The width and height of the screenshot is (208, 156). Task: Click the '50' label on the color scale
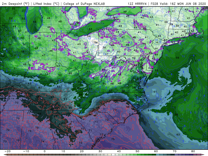point(138,151)
